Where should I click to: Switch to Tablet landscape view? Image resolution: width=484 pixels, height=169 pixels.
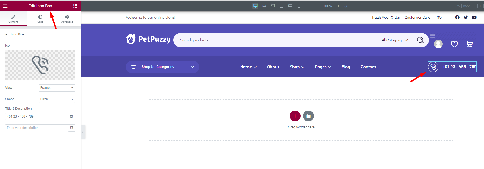(x=273, y=6)
